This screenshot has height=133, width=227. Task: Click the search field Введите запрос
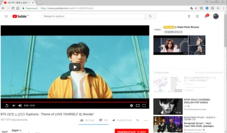tap(93, 16)
